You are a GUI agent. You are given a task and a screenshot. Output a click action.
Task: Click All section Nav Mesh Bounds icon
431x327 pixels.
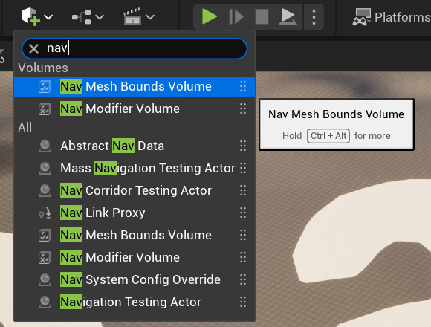[45, 236]
